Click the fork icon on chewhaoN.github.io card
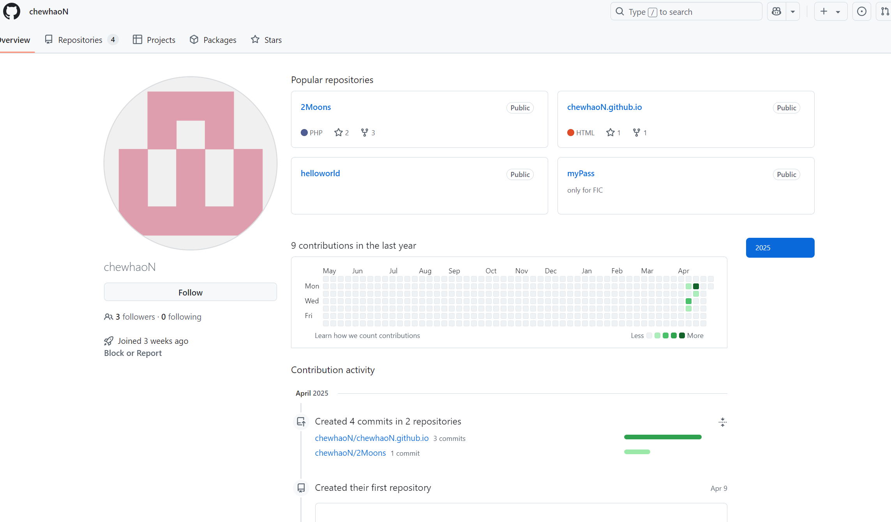Image resolution: width=891 pixels, height=522 pixels. (636, 133)
